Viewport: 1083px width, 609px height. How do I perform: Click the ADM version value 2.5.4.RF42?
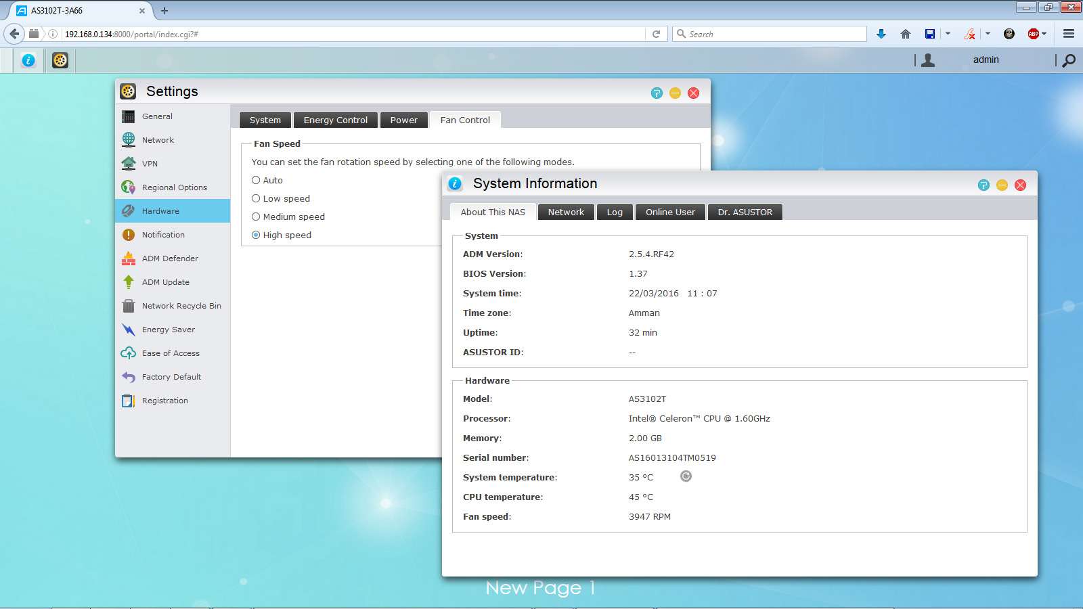pos(651,254)
